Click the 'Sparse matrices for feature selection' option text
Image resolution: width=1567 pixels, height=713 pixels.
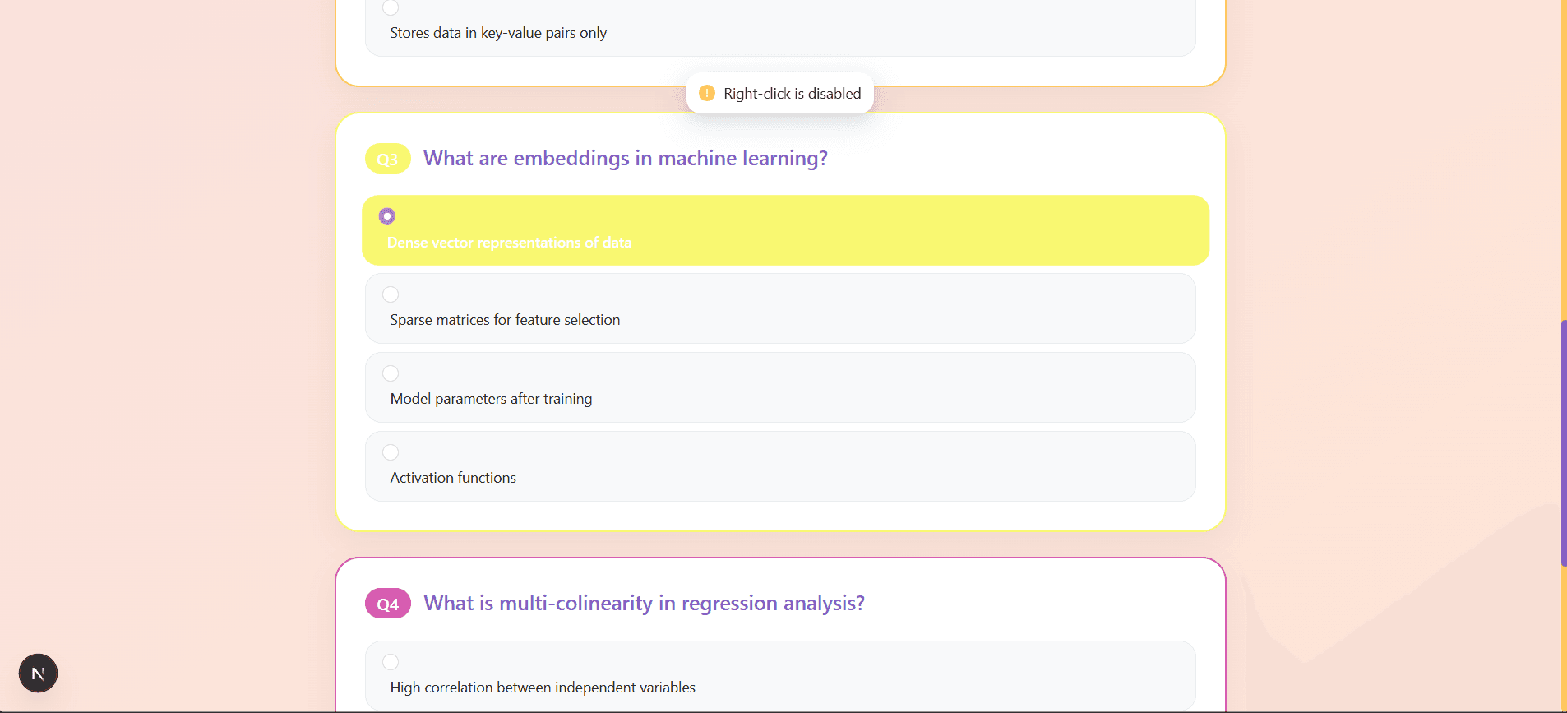coord(505,320)
